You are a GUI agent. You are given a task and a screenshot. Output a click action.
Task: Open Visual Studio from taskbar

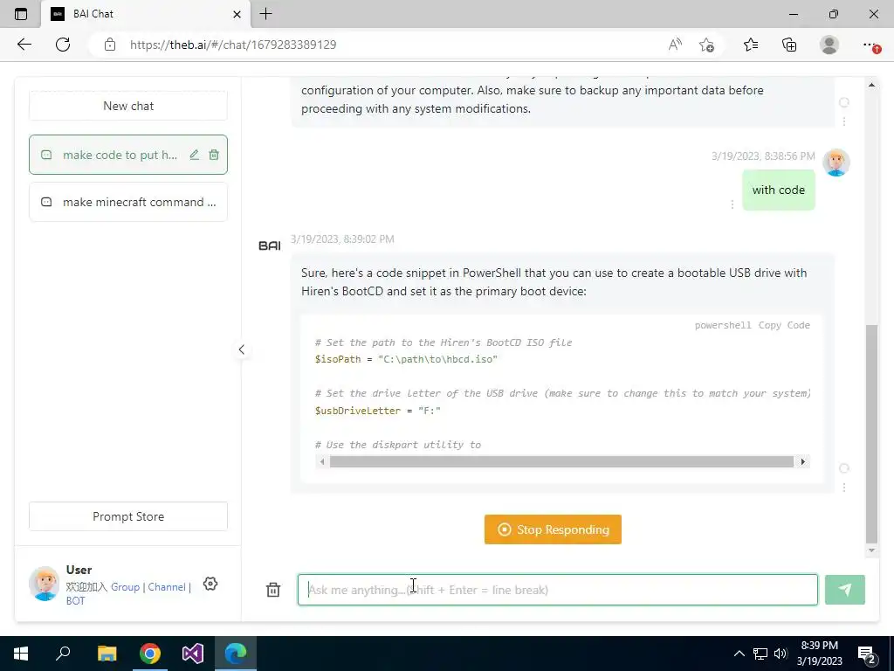tap(193, 654)
